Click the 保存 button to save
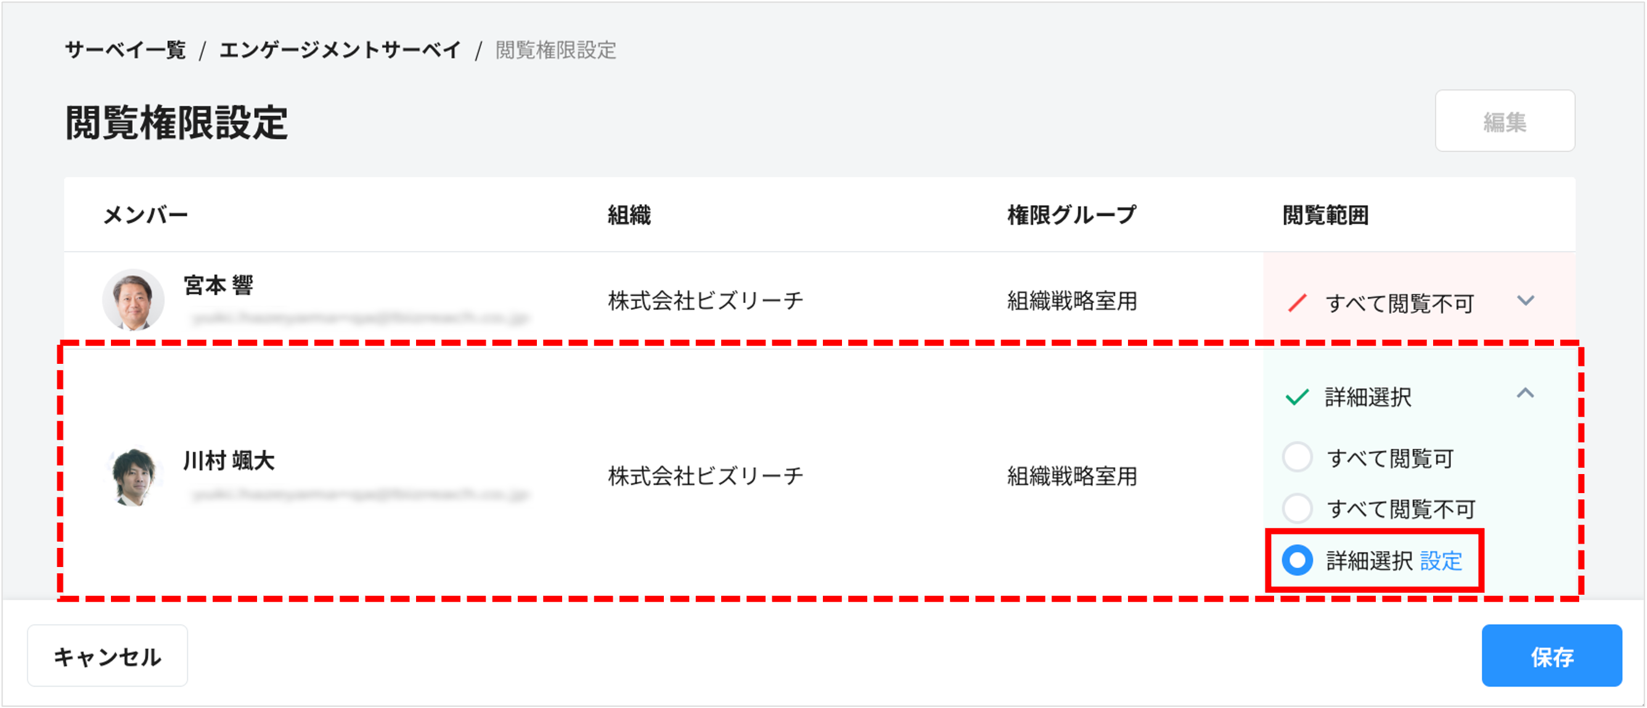This screenshot has width=1647, height=708. (1551, 655)
